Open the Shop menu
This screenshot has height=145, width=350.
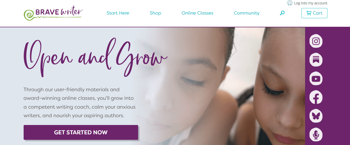[155, 13]
